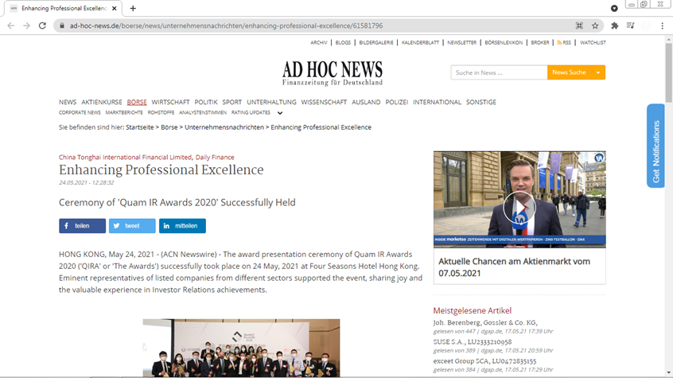673x378 pixels.
Task: Open RATING UPDATES submenu link
Action: pos(251,112)
